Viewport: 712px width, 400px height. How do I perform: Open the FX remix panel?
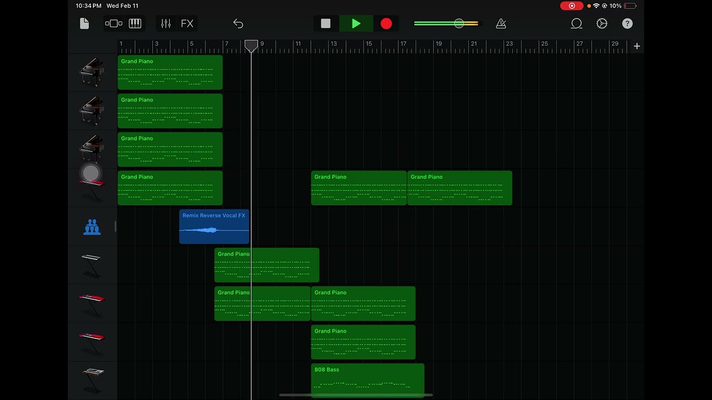[x=187, y=23]
